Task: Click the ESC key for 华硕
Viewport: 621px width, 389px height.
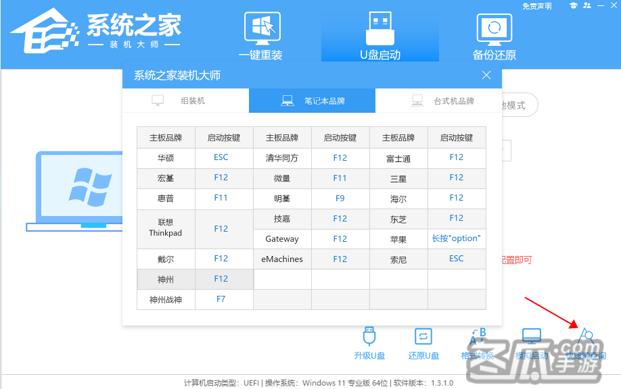Action: tap(221, 157)
